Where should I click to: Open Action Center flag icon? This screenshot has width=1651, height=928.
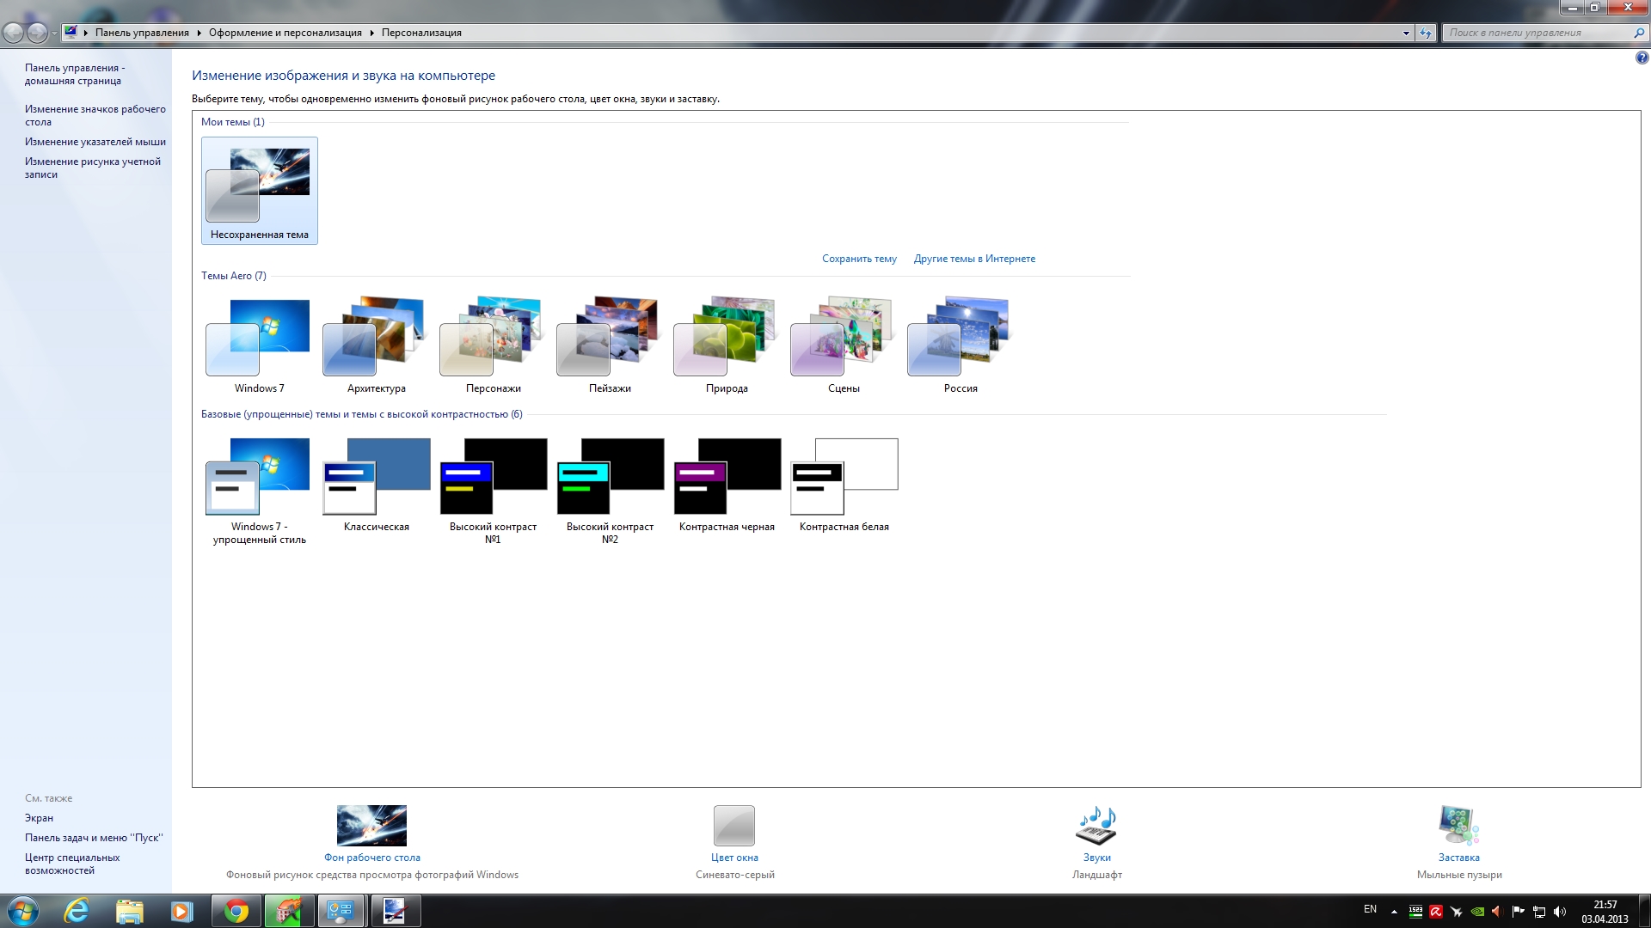(x=1518, y=912)
